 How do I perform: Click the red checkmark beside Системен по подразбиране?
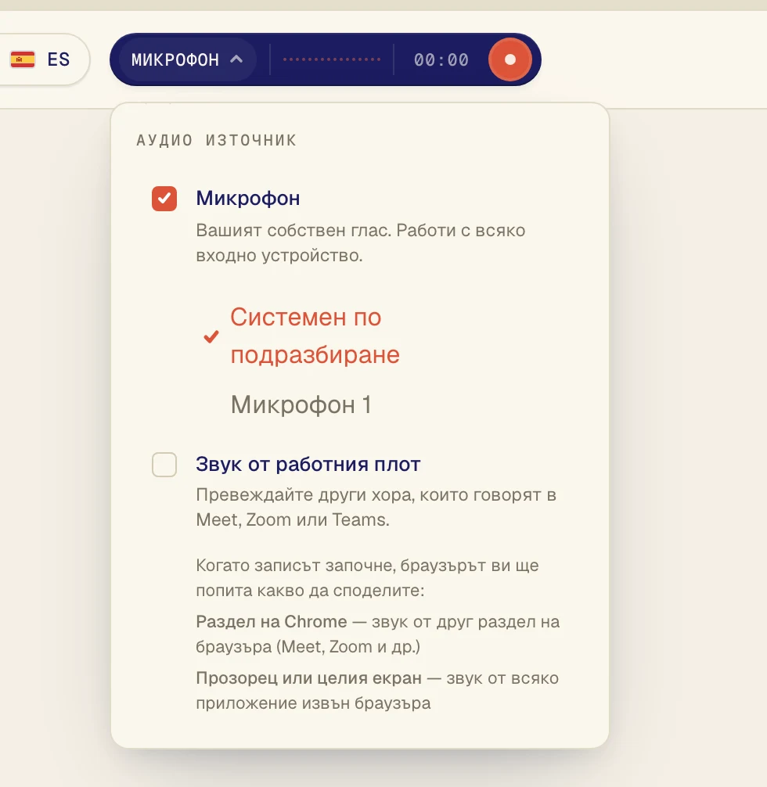pyautogui.click(x=211, y=336)
